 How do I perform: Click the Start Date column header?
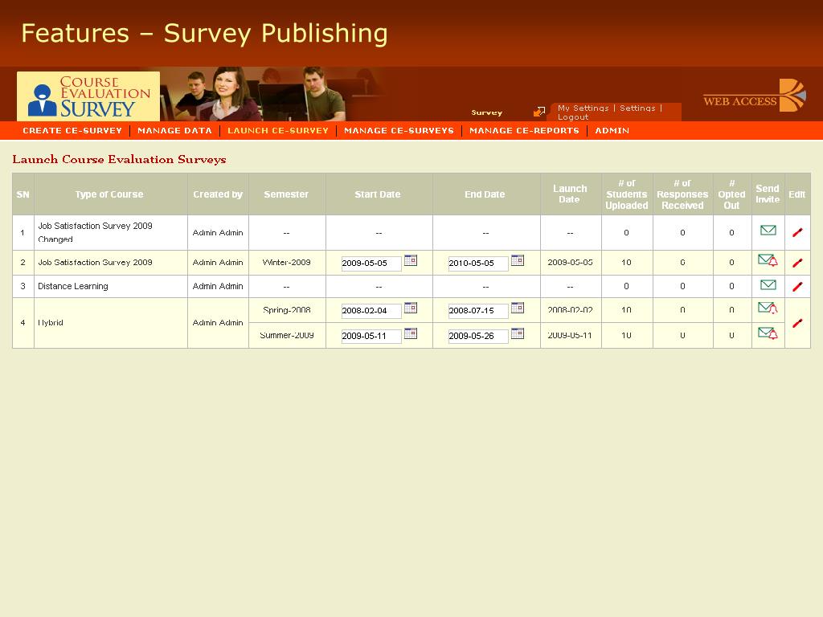[378, 194]
